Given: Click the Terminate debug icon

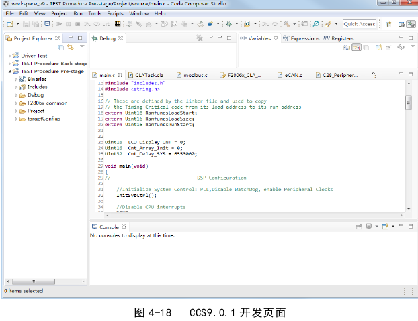Looking at the screenshot, I should (x=77, y=24).
